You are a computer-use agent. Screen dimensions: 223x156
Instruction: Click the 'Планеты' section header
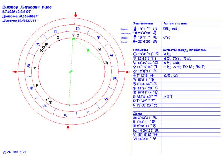point(140,50)
